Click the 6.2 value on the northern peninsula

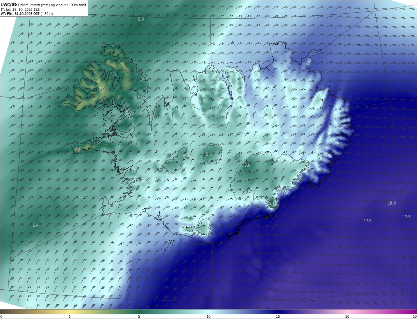[202, 101]
